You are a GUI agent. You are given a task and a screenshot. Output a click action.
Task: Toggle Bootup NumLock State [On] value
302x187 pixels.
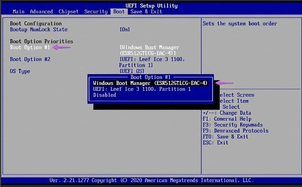tap(125, 30)
